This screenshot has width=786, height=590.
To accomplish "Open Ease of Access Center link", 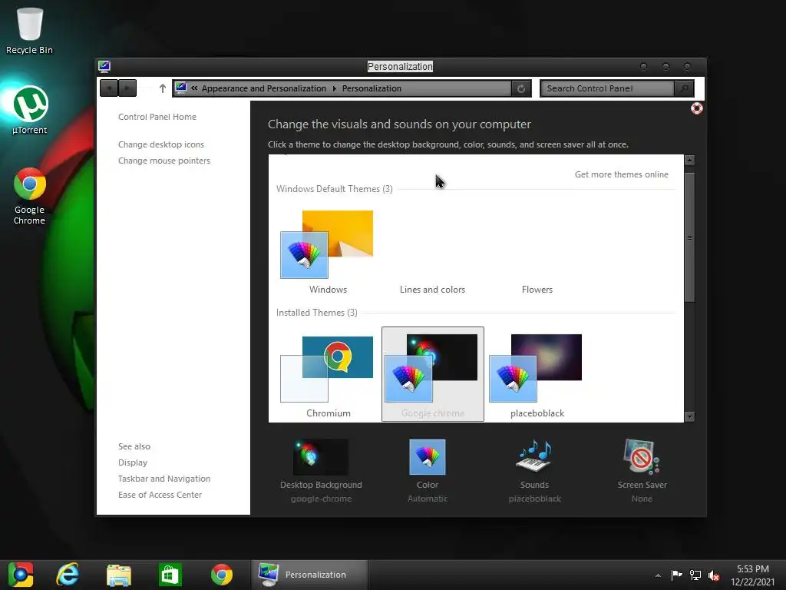I will pyautogui.click(x=160, y=495).
